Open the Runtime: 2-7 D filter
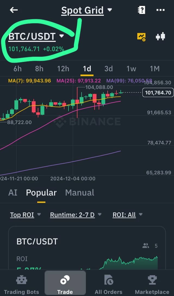The height and width of the screenshot is (296, 174). (76, 215)
